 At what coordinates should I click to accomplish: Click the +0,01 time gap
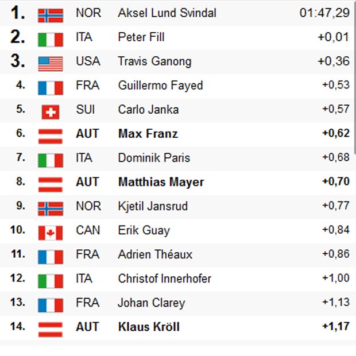coord(333,37)
